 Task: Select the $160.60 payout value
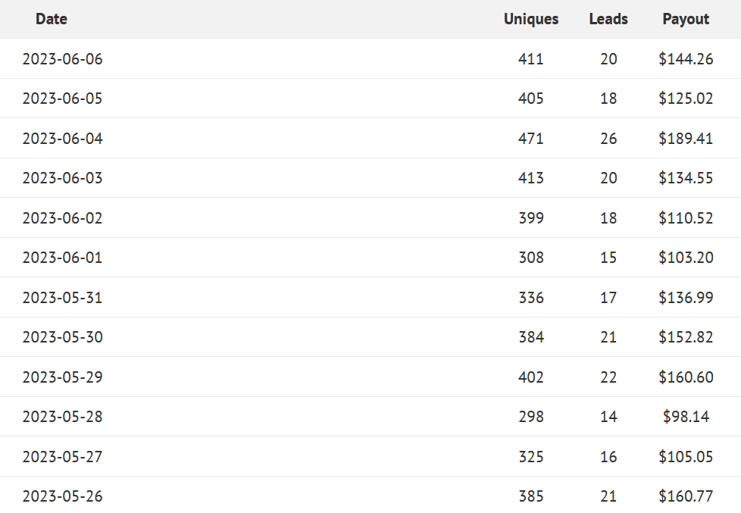pos(686,377)
